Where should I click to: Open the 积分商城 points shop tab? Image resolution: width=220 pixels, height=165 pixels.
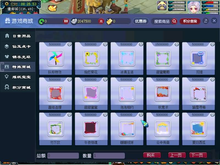18,87
